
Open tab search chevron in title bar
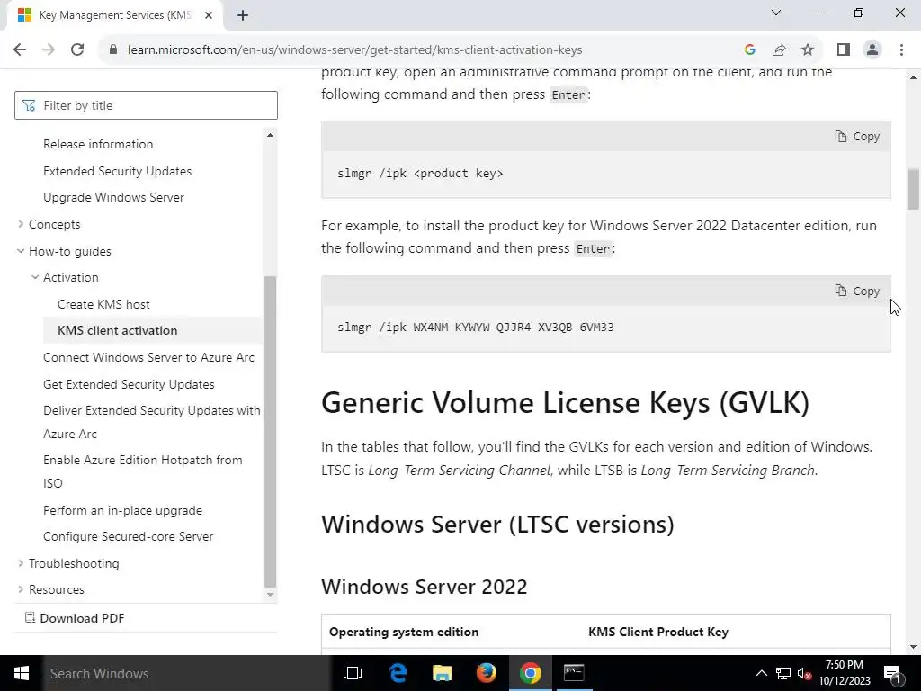point(776,13)
